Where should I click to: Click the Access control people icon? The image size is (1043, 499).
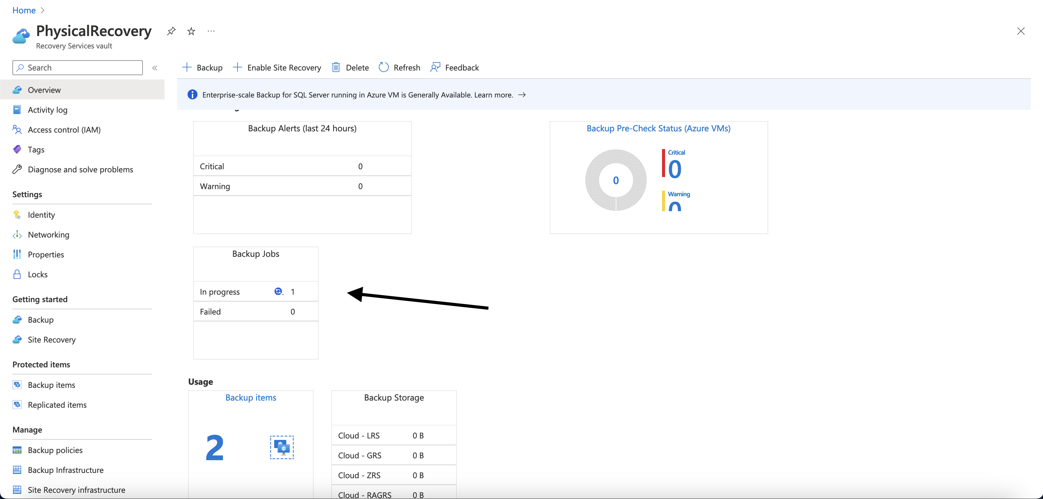pos(17,129)
